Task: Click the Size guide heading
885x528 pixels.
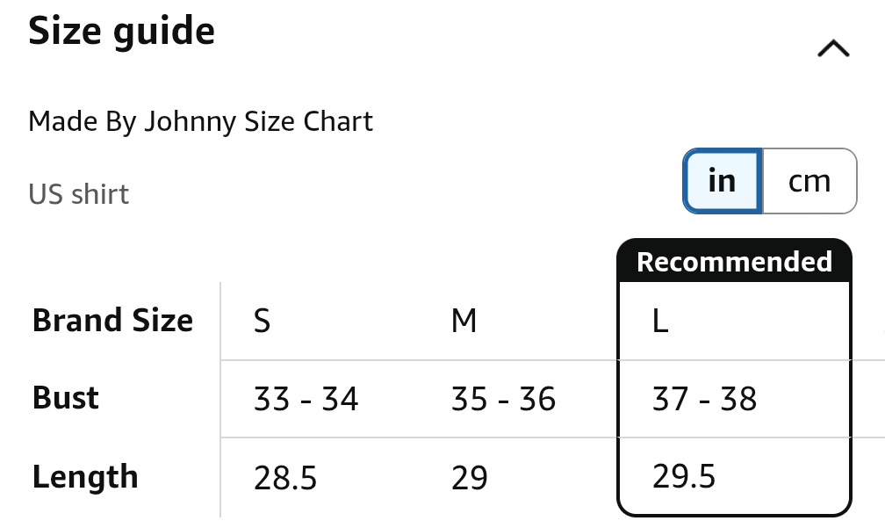Action: (x=121, y=31)
